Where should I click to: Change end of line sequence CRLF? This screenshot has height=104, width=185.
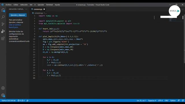tap(166, 101)
